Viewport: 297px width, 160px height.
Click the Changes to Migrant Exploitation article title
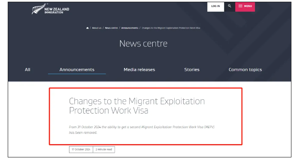137,106
